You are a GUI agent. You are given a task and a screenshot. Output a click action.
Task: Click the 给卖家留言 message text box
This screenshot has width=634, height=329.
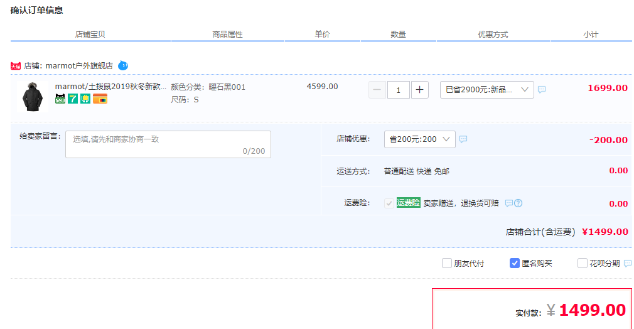point(168,144)
